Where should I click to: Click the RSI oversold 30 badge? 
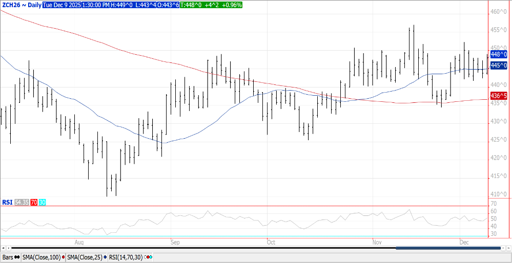[42, 203]
